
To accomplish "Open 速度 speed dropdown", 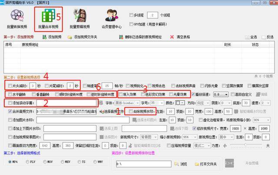I will [x=265, y=103].
